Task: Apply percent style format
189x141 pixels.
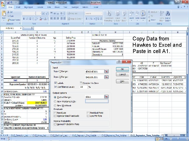Action: click(x=91, y=19)
